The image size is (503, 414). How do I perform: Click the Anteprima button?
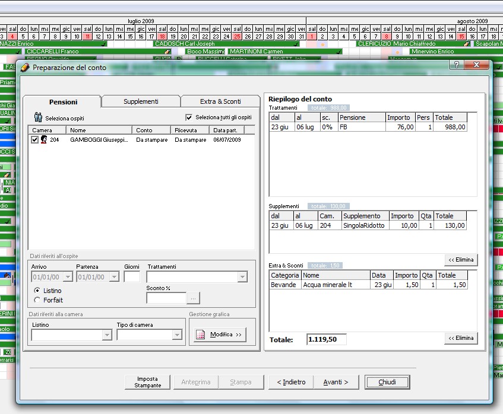tap(196, 382)
